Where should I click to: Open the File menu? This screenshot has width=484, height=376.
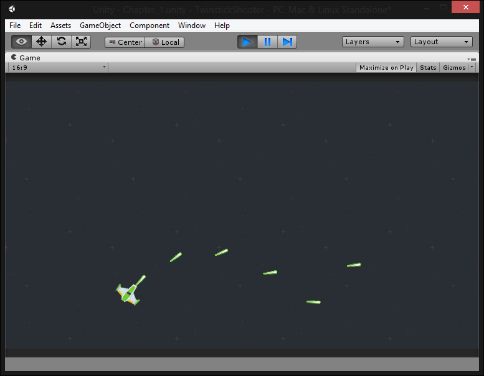[15, 26]
